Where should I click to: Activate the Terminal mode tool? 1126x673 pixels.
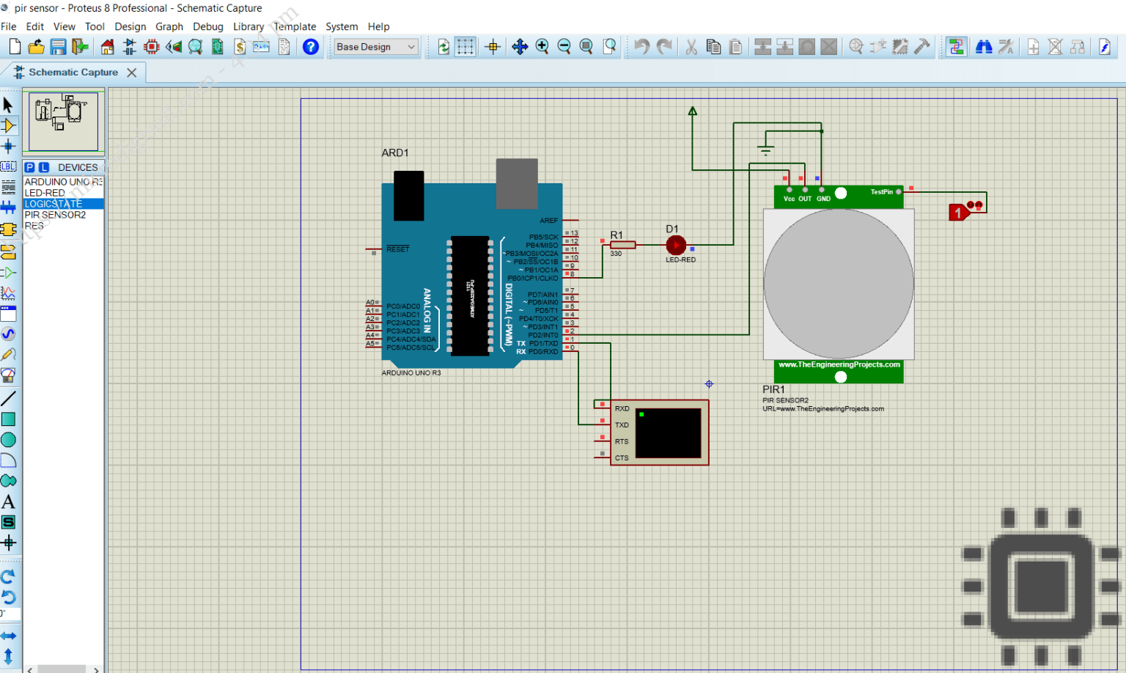(x=10, y=252)
